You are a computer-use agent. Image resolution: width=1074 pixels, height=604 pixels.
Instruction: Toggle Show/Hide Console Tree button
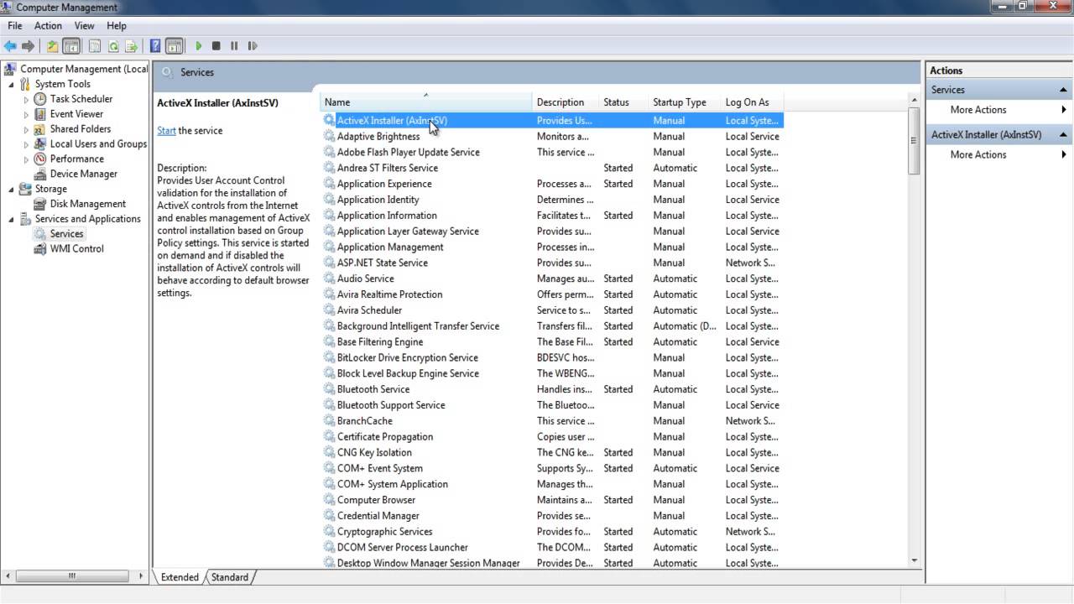pos(71,46)
